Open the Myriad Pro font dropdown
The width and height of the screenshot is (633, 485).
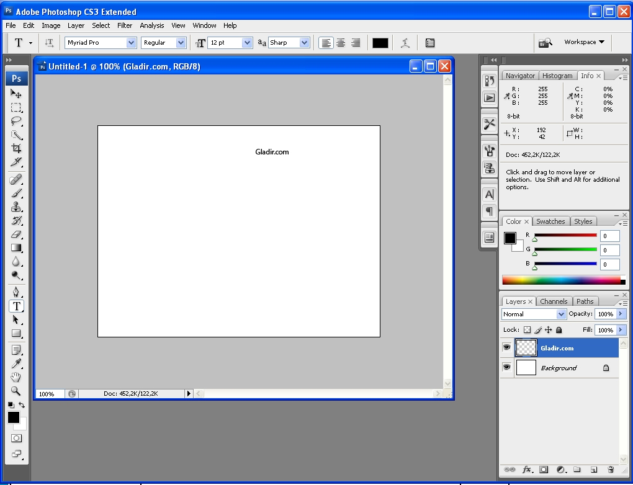131,43
